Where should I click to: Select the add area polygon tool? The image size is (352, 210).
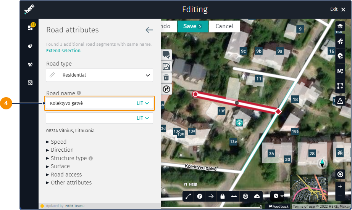[x=340, y=86]
